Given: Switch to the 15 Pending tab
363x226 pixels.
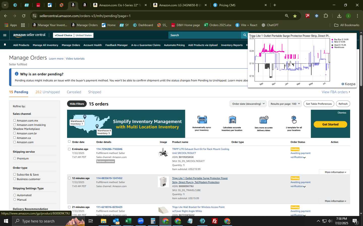Looking at the screenshot, I should point(19,92).
